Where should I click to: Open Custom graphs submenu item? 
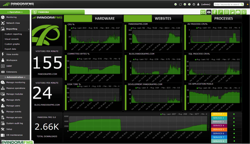click(12, 44)
